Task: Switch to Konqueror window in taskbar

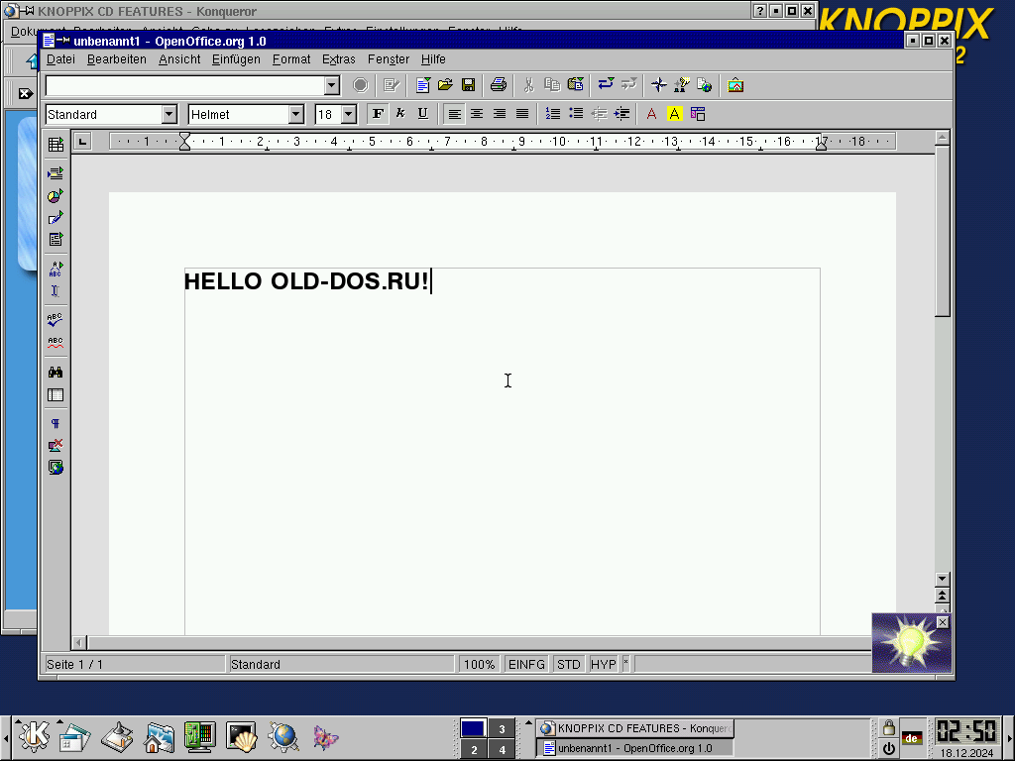Action: click(635, 728)
